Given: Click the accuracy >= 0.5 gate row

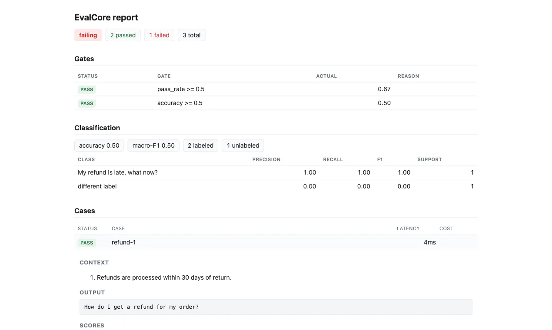Looking at the screenshot, I should 276,103.
